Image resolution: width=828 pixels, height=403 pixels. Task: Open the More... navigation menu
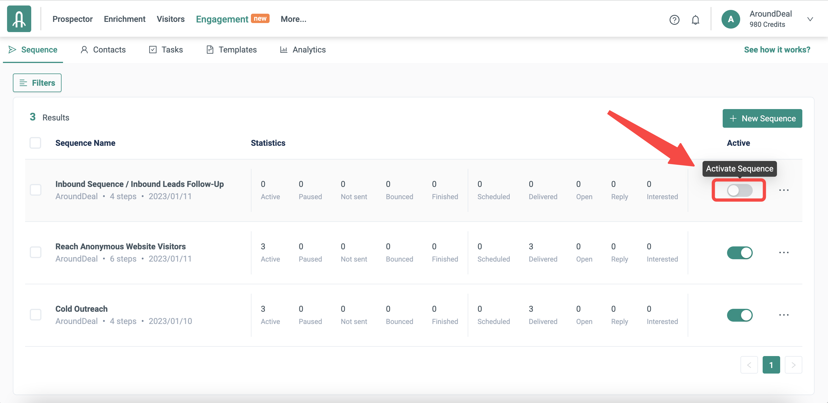point(293,19)
